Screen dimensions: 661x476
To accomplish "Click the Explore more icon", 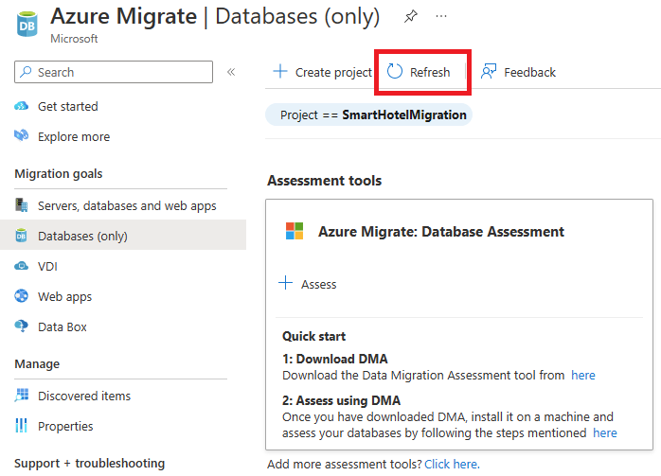I will (x=21, y=135).
